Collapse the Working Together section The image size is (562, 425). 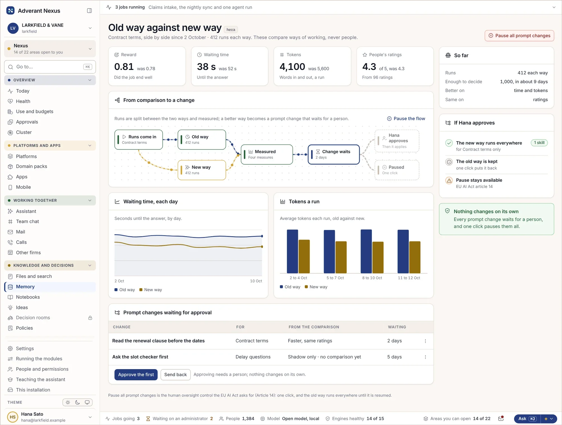[50, 200]
